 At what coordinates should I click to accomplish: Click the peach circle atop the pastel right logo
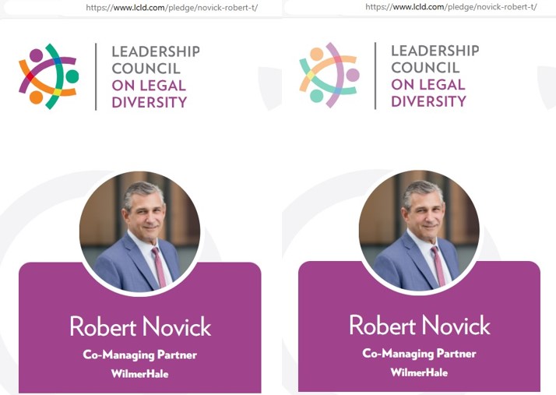coord(317,54)
